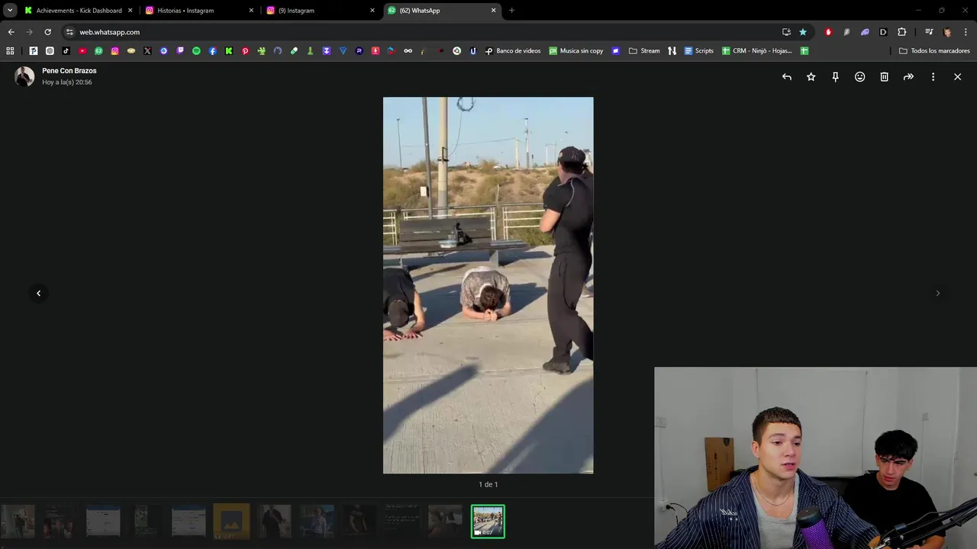The image size is (977, 549).
Task: Open the Scripts bookmark
Action: (699, 51)
